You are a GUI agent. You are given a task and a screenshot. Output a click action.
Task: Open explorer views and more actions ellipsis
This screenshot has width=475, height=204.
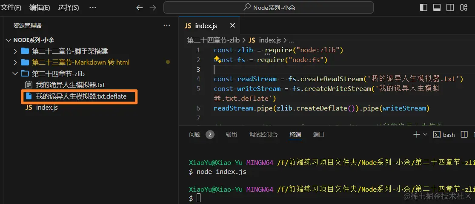167,26
